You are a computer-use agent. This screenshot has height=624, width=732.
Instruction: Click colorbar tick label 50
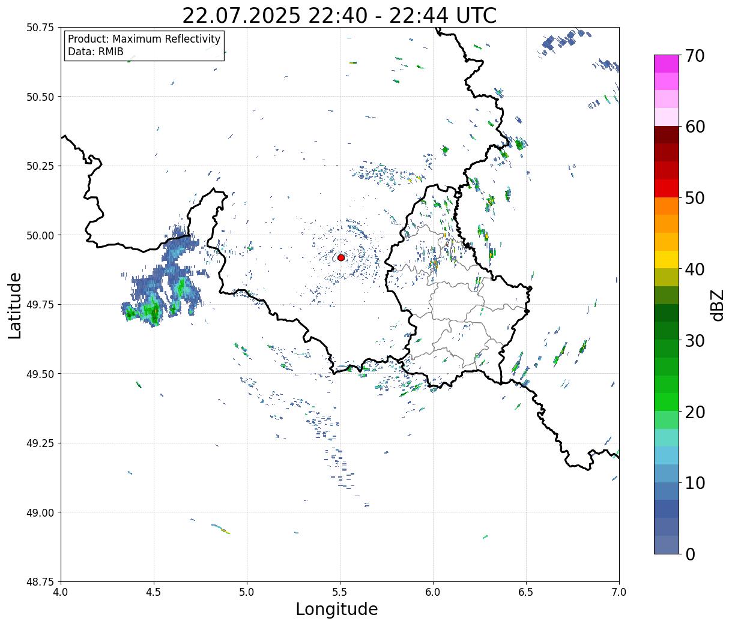(x=694, y=198)
